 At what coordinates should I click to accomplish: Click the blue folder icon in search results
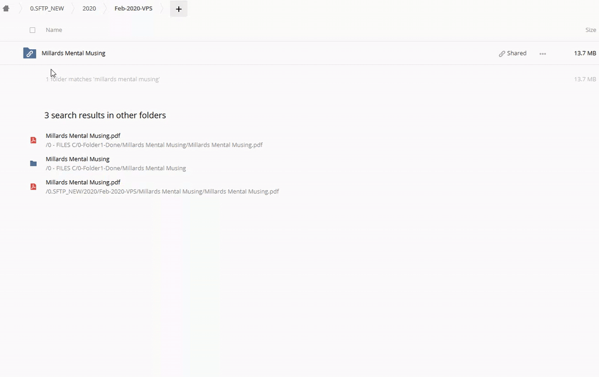33,163
